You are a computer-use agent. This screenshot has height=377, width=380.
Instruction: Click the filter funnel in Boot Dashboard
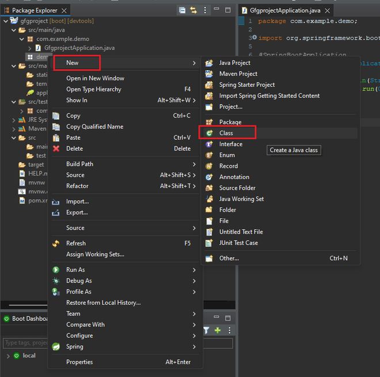(x=207, y=330)
